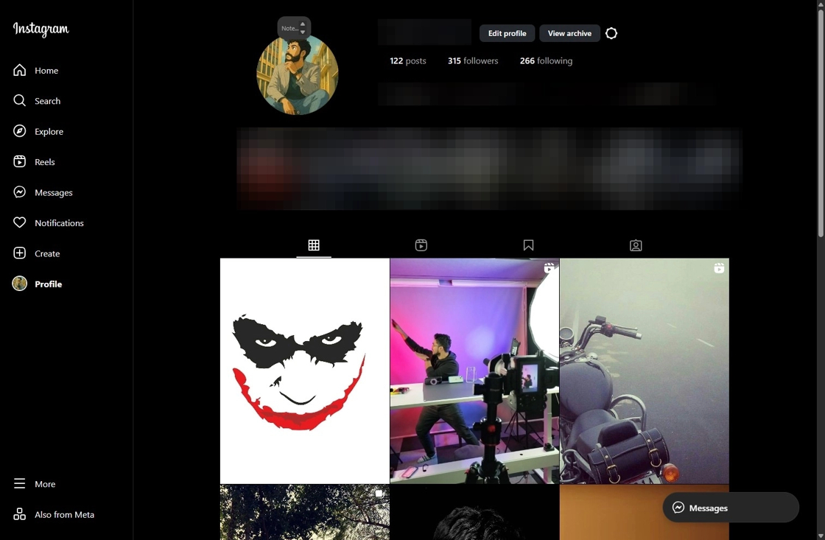This screenshot has width=825, height=540.
Task: Click the carousel badge on the trees post
Action: (379, 494)
